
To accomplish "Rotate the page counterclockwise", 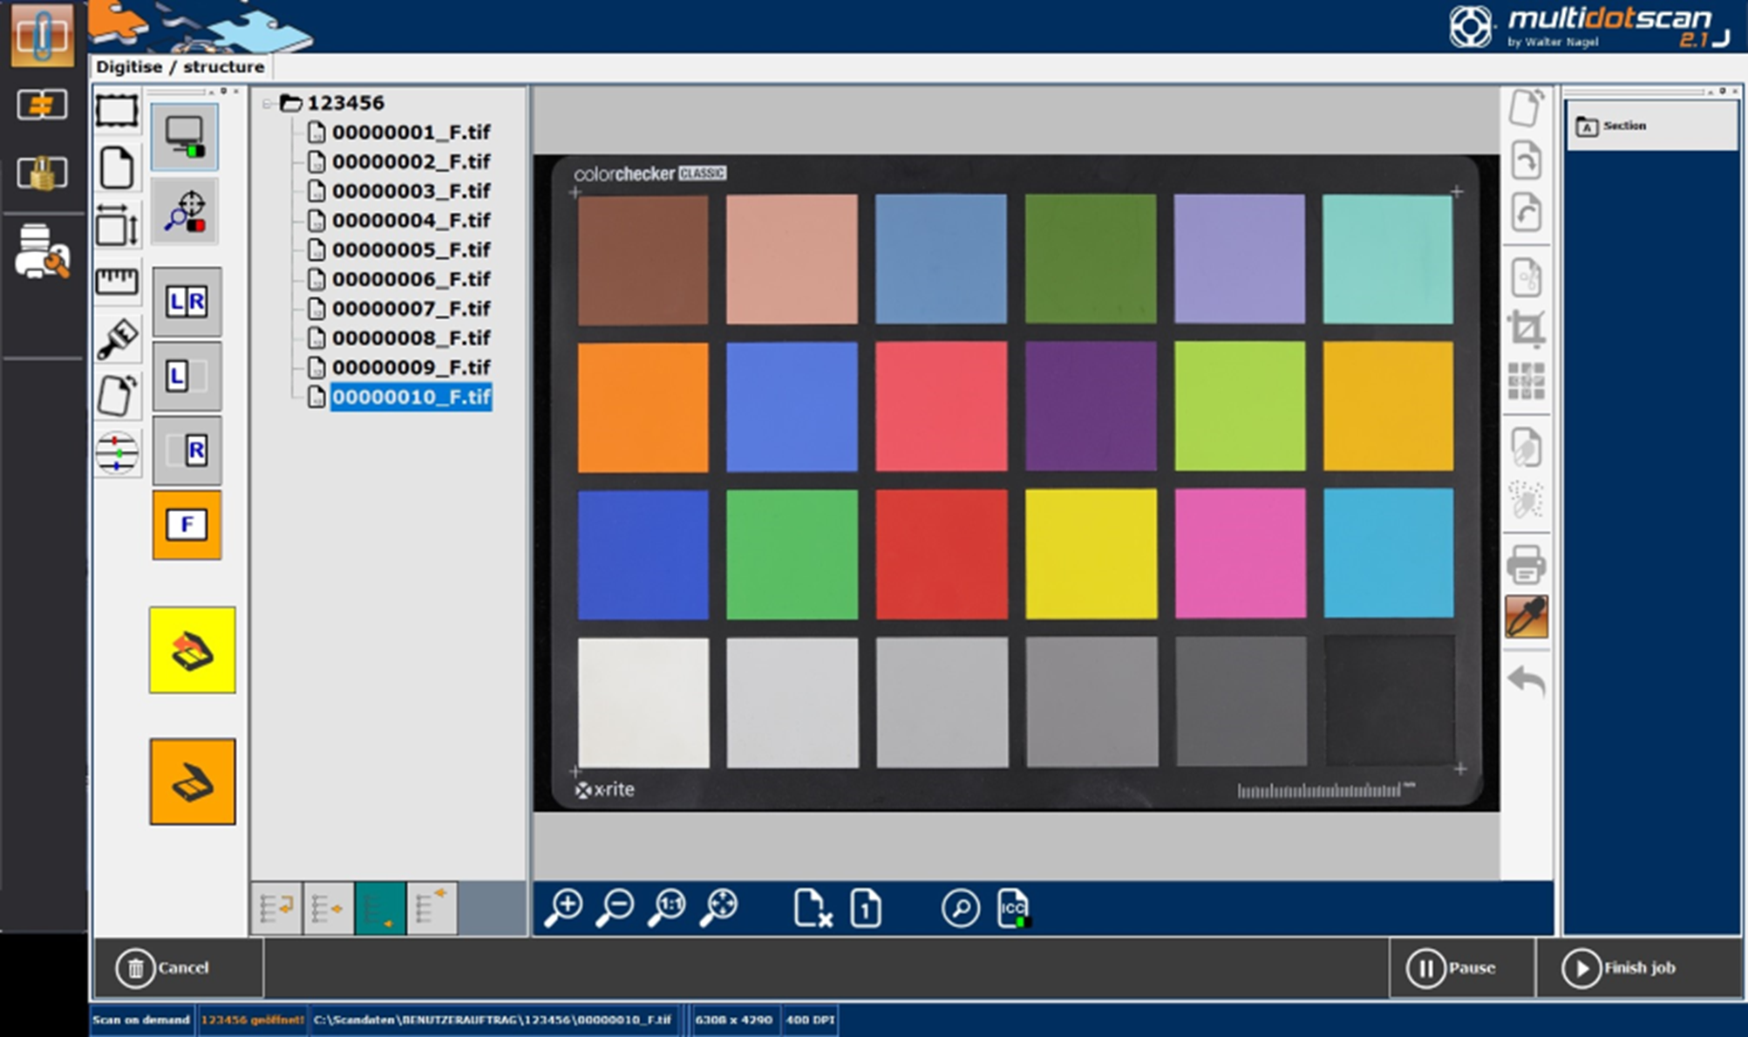I will point(1526,214).
